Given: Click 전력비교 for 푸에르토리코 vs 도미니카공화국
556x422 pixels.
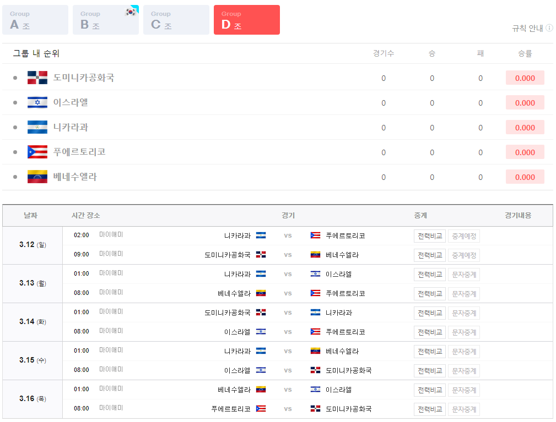Looking at the screenshot, I should (x=430, y=409).
